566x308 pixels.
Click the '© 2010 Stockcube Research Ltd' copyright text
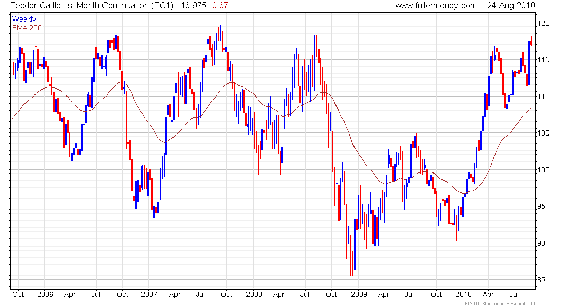click(500, 304)
